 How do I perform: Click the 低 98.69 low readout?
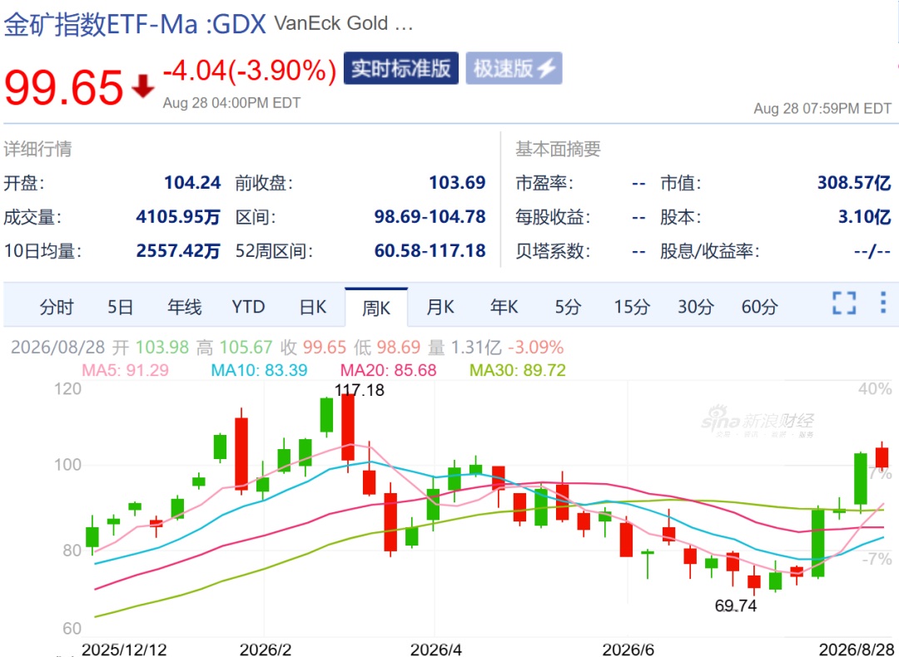coord(387,347)
